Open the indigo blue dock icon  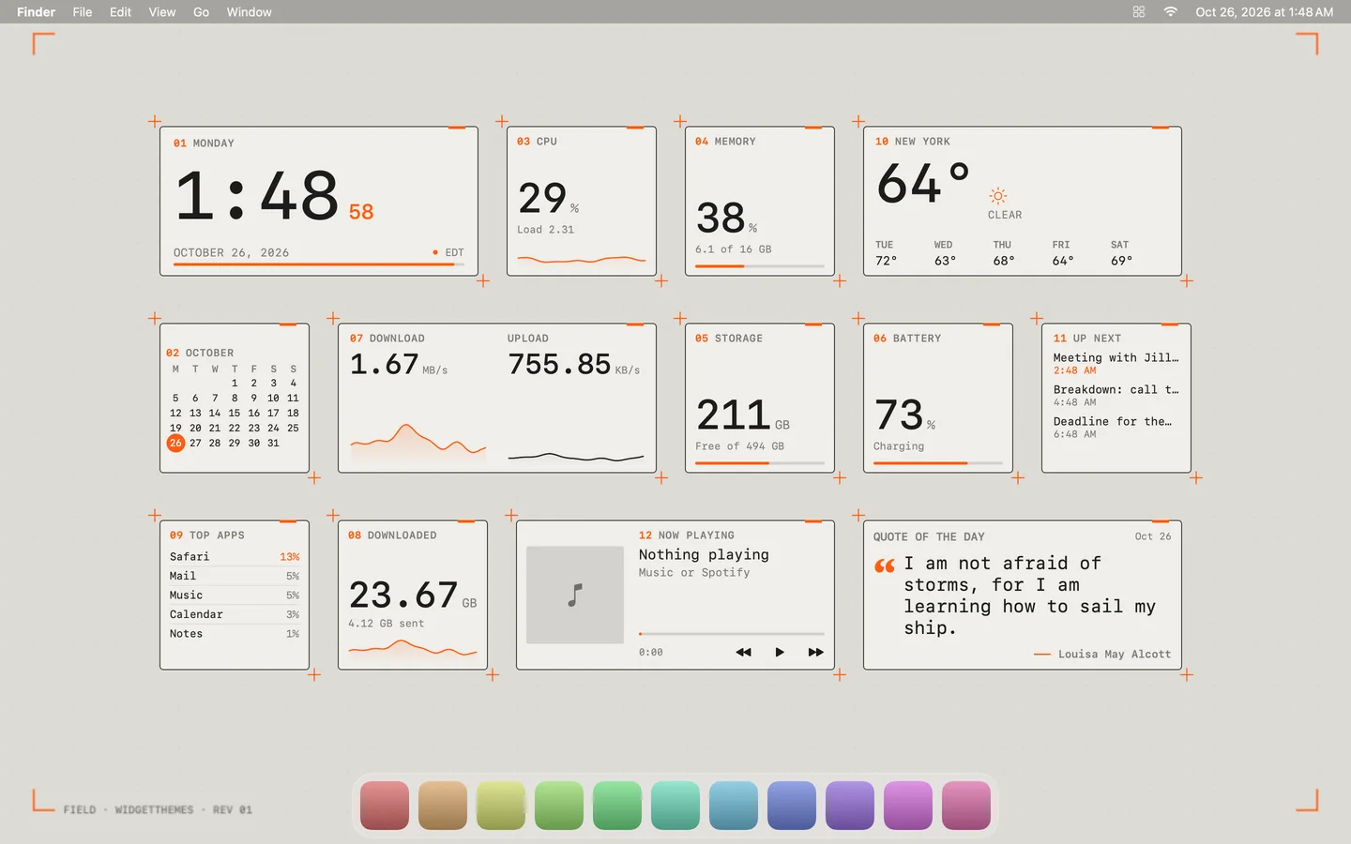(x=792, y=806)
